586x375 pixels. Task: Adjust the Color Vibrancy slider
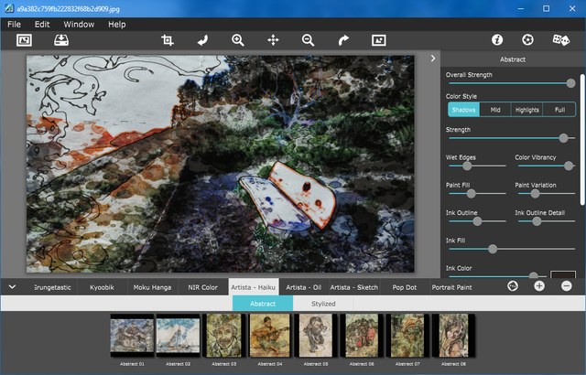(569, 166)
